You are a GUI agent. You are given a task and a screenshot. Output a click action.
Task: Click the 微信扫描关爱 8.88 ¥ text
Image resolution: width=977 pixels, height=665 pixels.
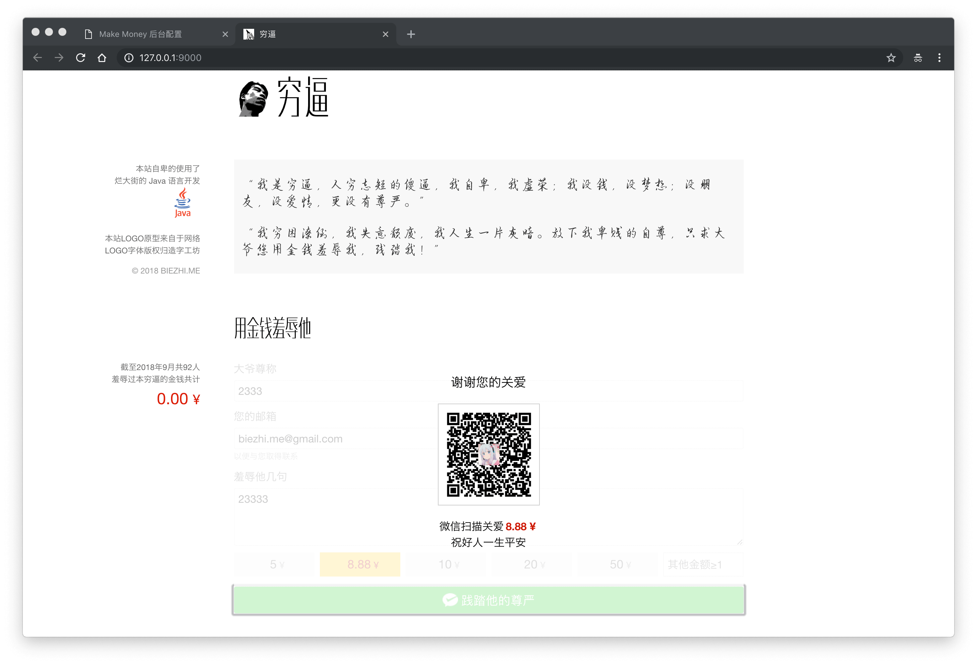487,526
